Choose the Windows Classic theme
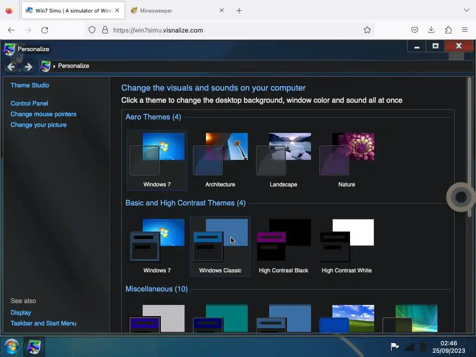The width and height of the screenshot is (476, 357). coord(220,246)
